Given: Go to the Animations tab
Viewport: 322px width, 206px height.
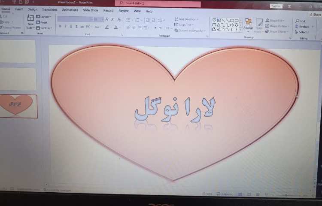Looking at the screenshot, I should point(70,10).
